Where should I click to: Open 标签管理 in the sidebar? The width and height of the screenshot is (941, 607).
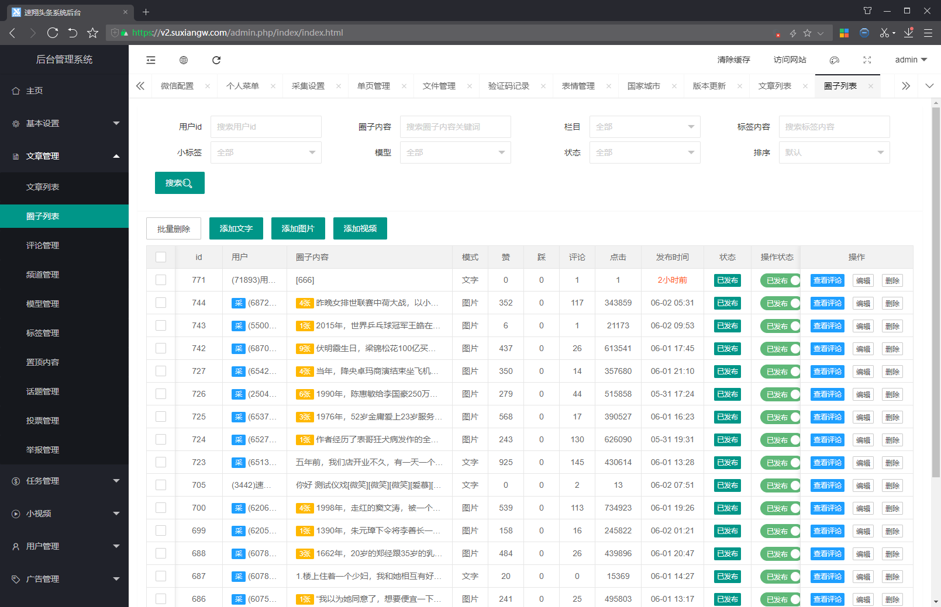coord(64,333)
